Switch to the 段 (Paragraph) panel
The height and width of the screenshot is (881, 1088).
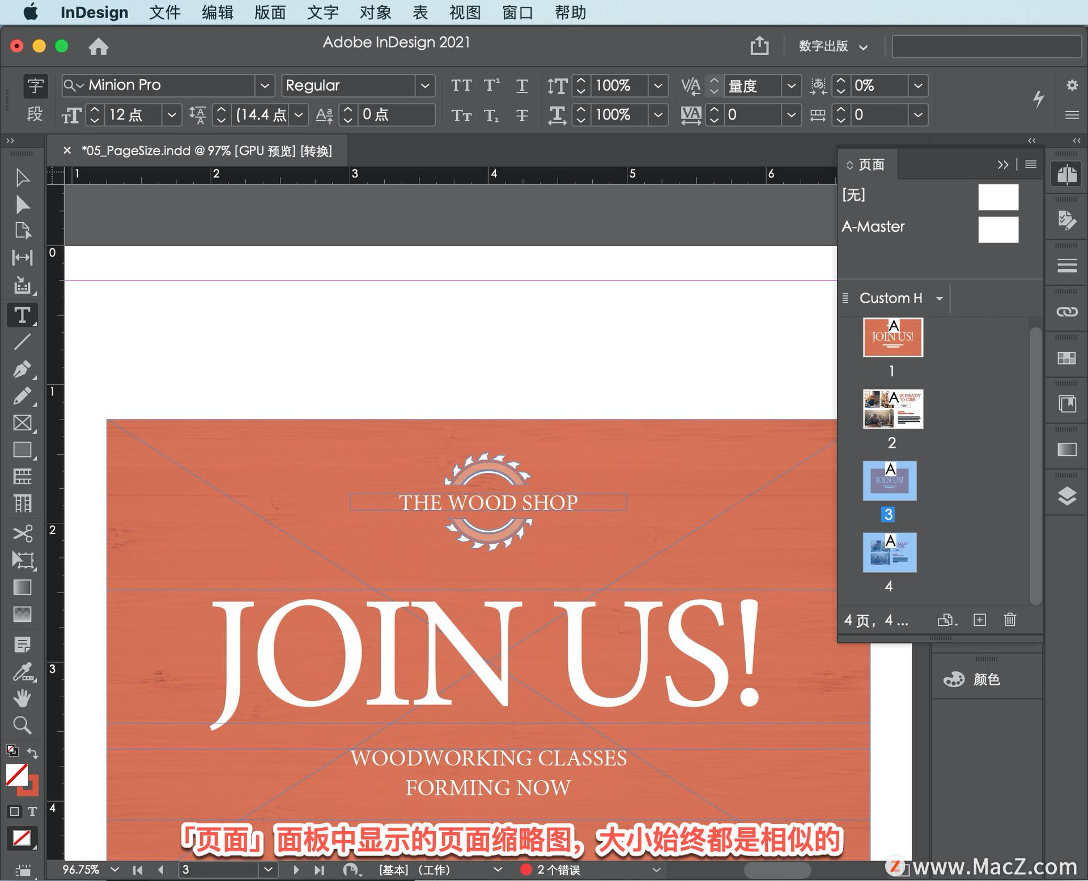tap(34, 115)
